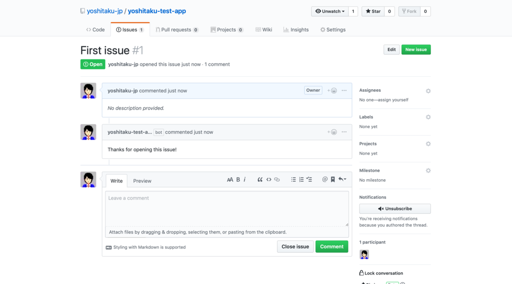Click assign yourself link
This screenshot has height=284, width=512.
[392, 100]
